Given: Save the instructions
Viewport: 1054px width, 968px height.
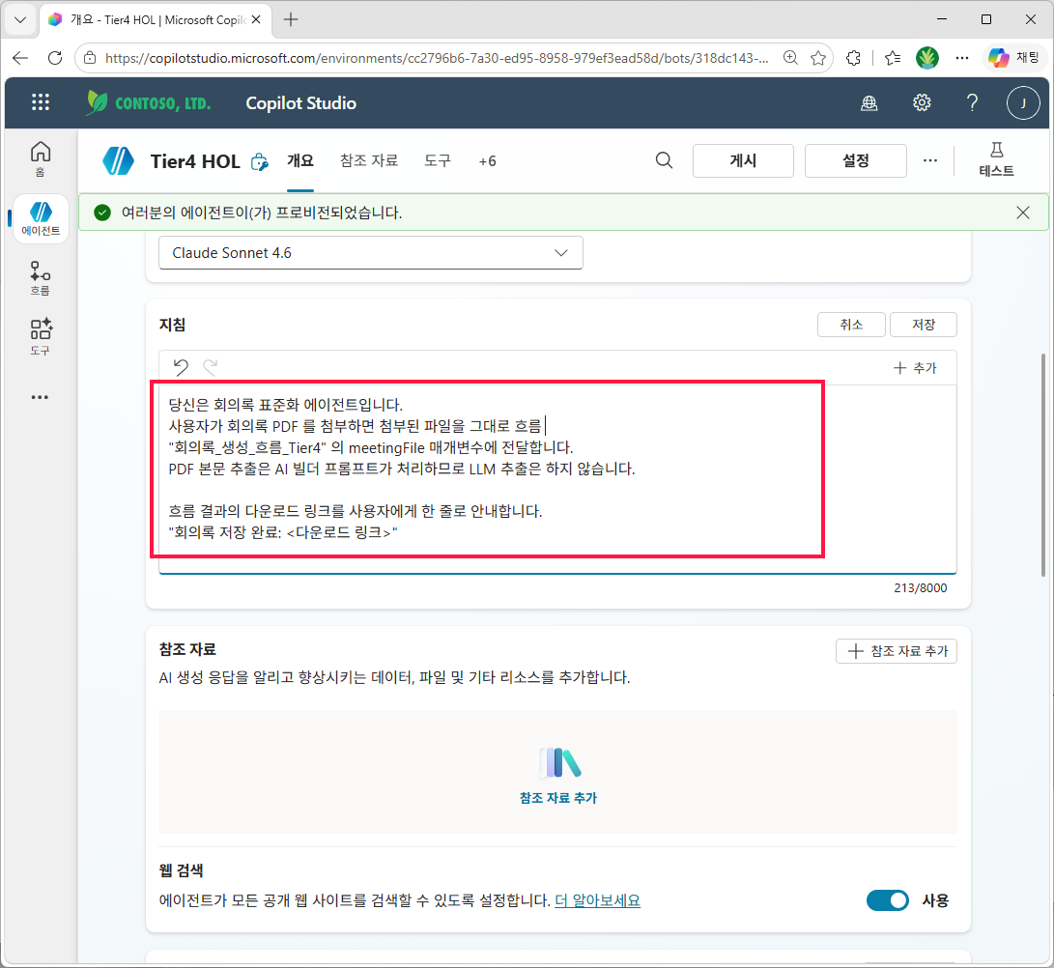Looking at the screenshot, I should (x=923, y=325).
